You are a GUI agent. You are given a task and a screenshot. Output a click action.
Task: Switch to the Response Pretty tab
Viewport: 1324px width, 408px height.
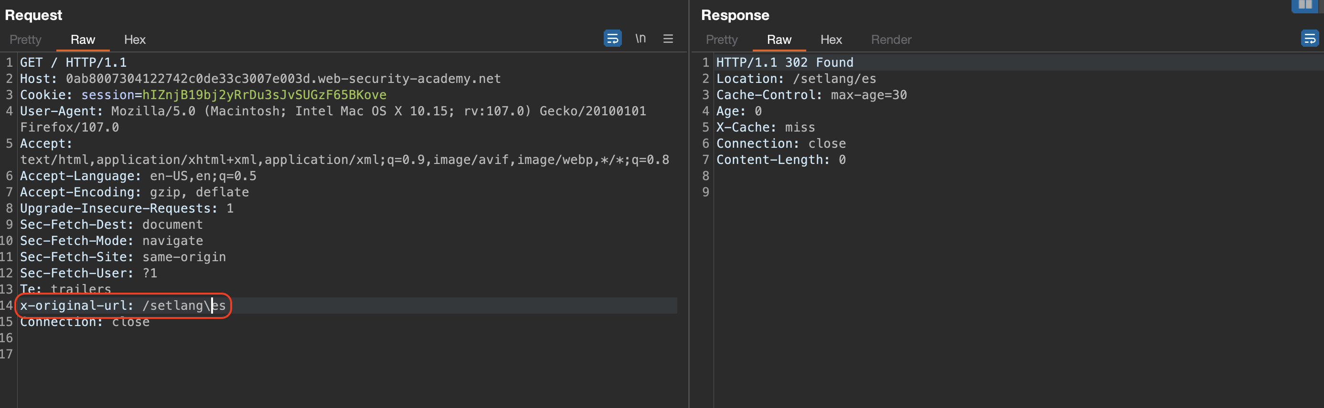(721, 40)
